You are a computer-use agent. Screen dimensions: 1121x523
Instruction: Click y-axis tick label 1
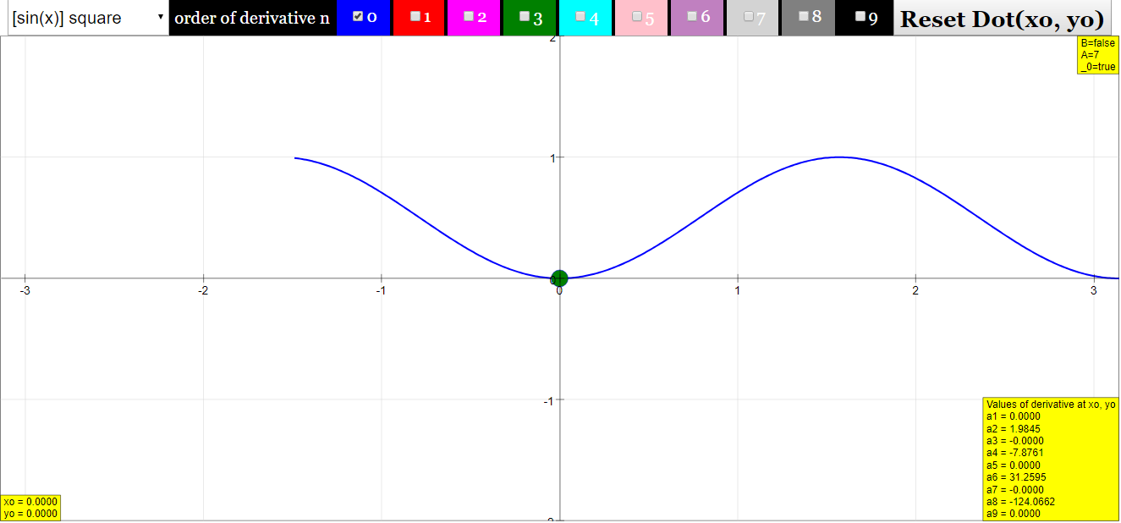[552, 158]
